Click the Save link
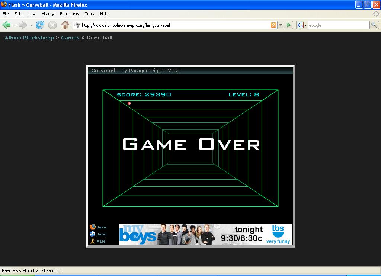 (x=102, y=227)
